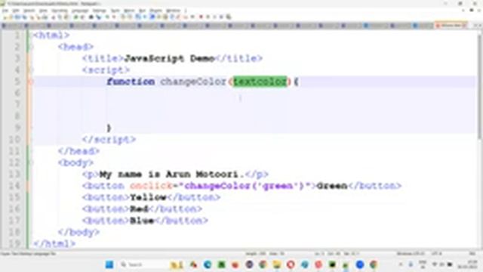Collapse the function fold marker on line 5
Screen dimensions: 483x272
(30, 82)
